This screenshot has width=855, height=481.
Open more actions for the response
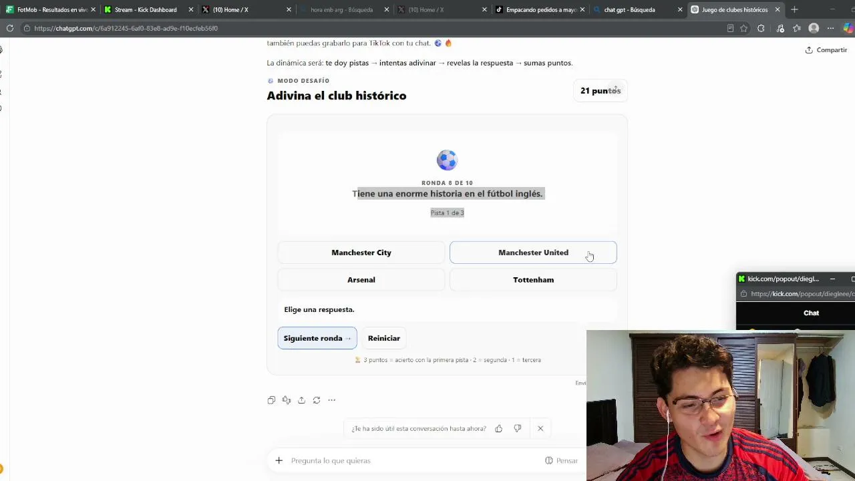point(331,400)
